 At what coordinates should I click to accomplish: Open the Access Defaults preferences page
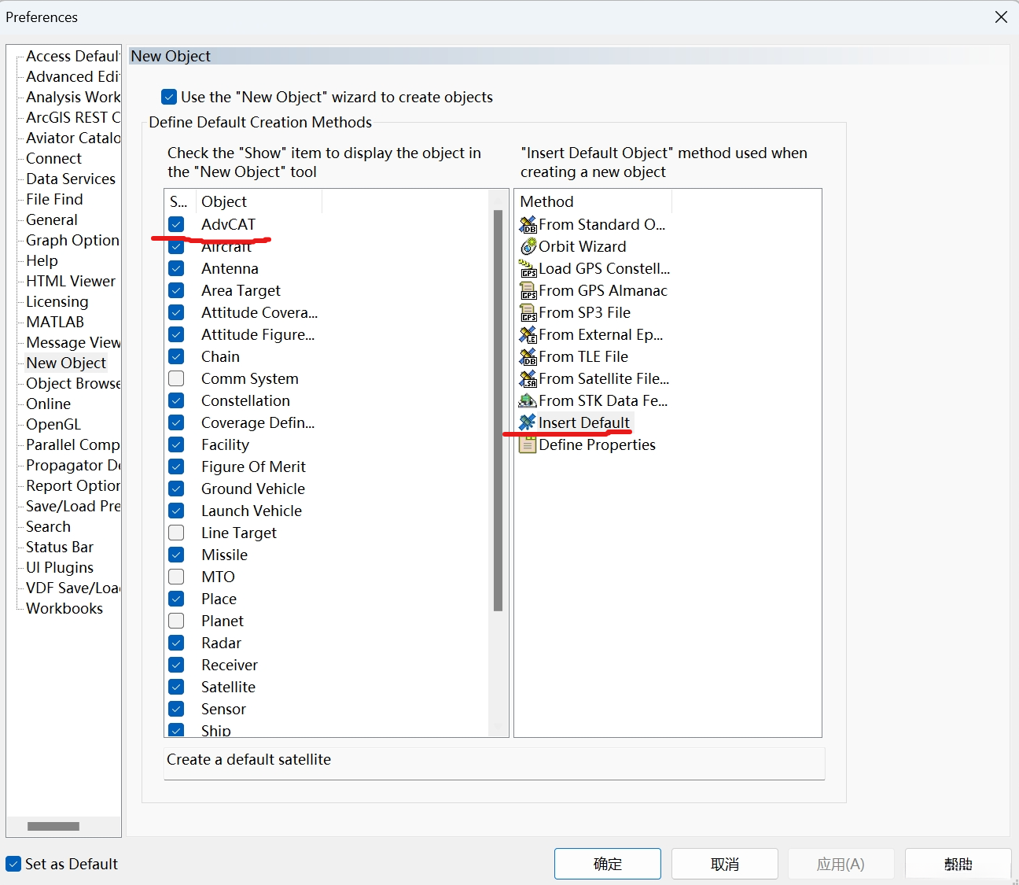73,56
